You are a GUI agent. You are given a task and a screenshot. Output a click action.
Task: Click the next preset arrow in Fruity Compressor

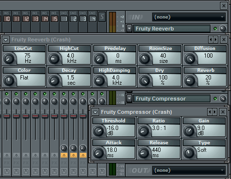[214, 112]
